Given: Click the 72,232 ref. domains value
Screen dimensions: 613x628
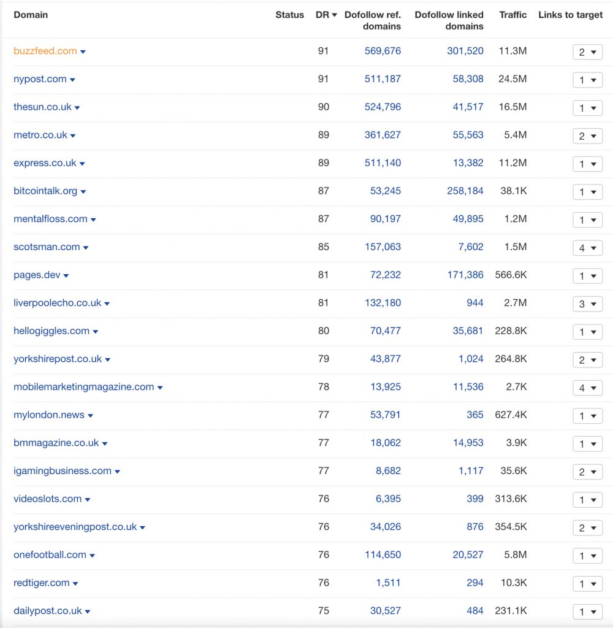Looking at the screenshot, I should click(x=385, y=275).
